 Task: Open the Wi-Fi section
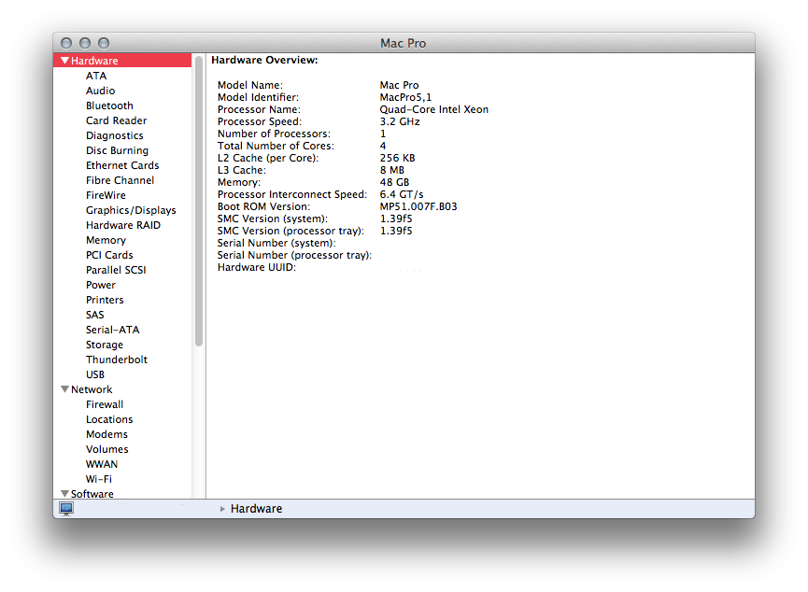[x=99, y=479]
